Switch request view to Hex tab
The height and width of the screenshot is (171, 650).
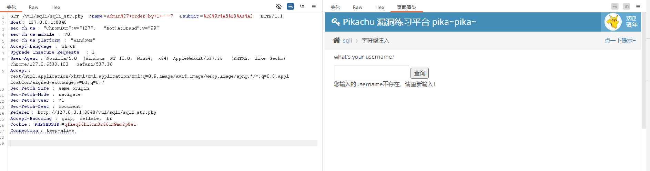56,7
